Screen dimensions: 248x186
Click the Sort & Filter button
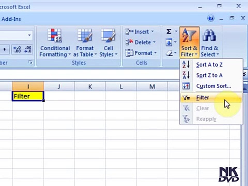pos(189,42)
